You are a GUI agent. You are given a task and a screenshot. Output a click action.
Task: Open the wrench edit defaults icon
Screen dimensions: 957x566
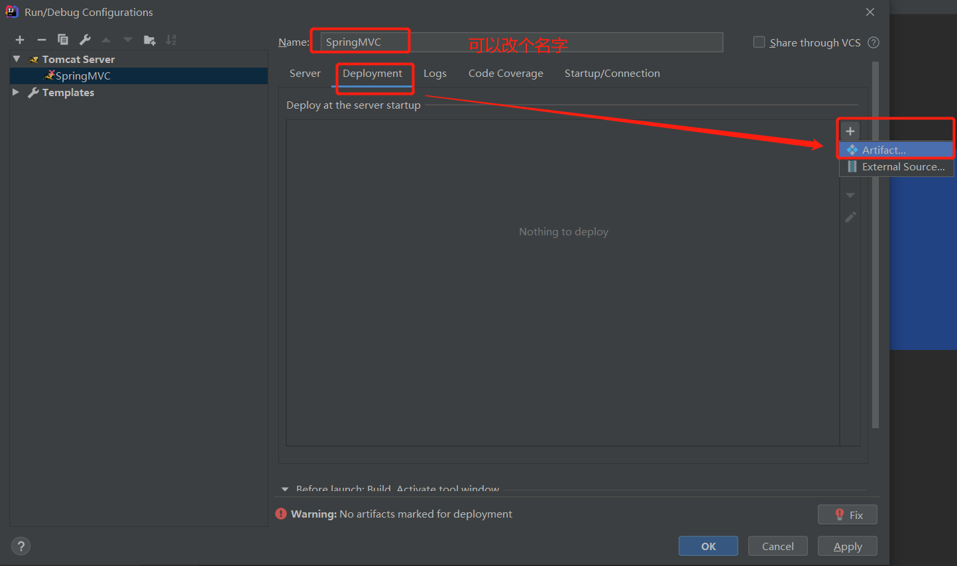[x=85, y=40]
